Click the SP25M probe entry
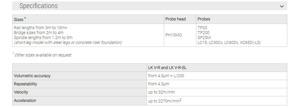Viewport: 306px width, 108px height. [x=204, y=38]
